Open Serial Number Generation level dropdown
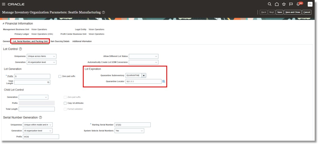The width and height of the screenshot is (318, 144). [x=38, y=131]
